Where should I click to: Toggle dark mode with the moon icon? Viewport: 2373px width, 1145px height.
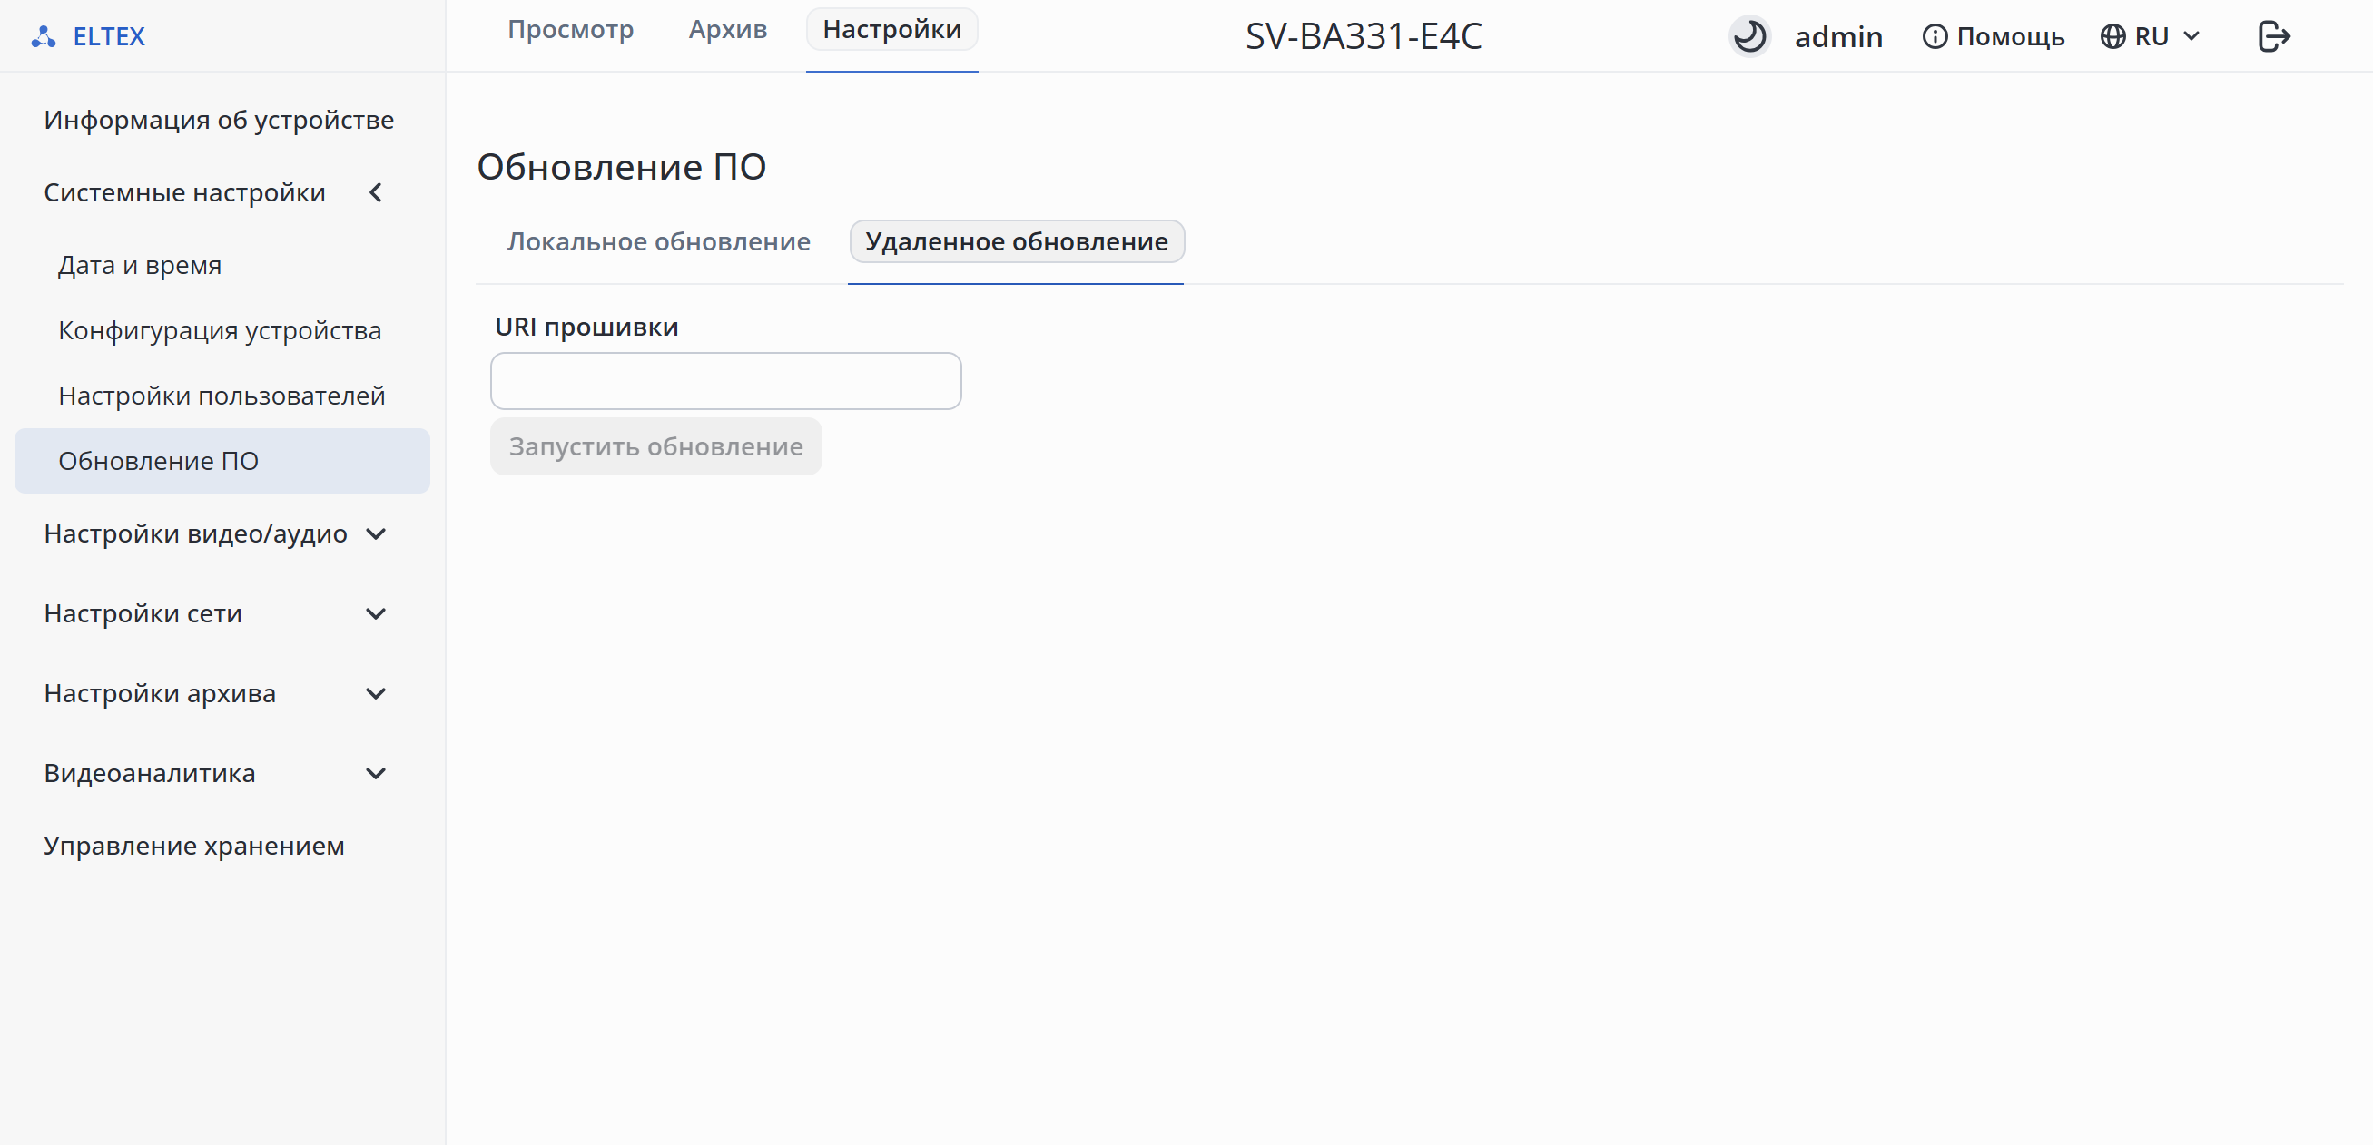[1749, 37]
